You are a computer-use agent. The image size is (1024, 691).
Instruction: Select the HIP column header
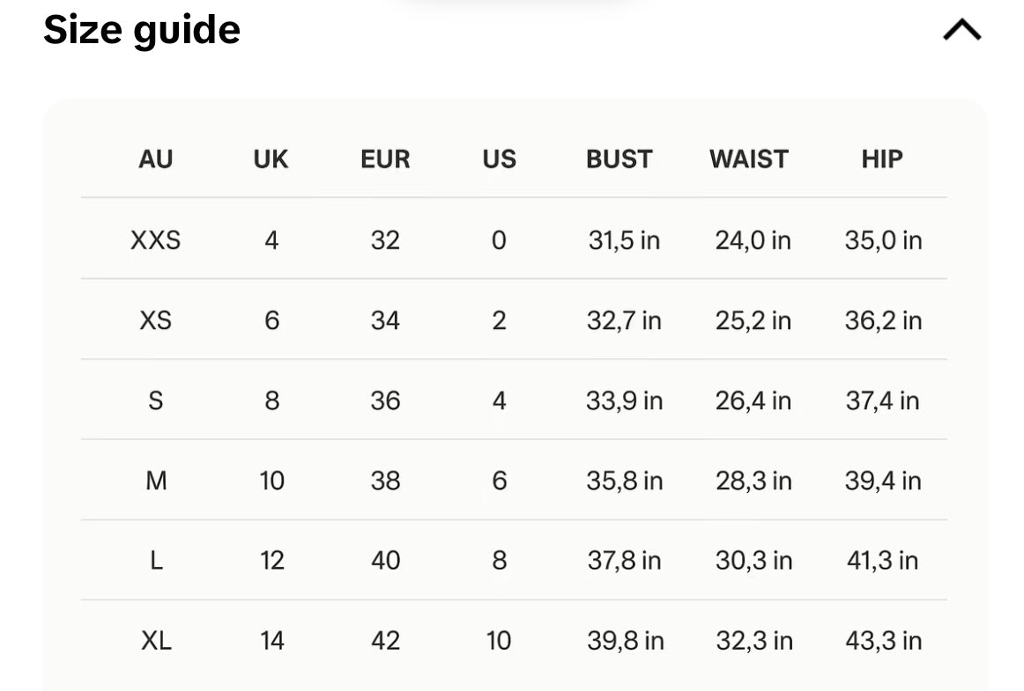[882, 159]
